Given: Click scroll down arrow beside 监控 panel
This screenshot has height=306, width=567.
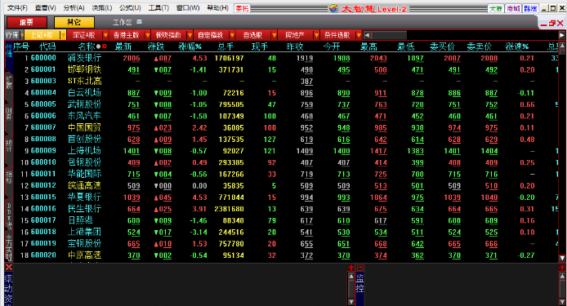Looking at the screenshot, I should pyautogui.click(x=350, y=302).
